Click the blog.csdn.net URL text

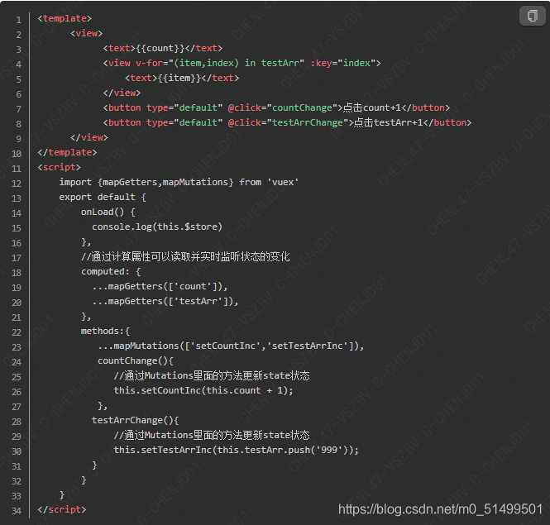tap(441, 509)
